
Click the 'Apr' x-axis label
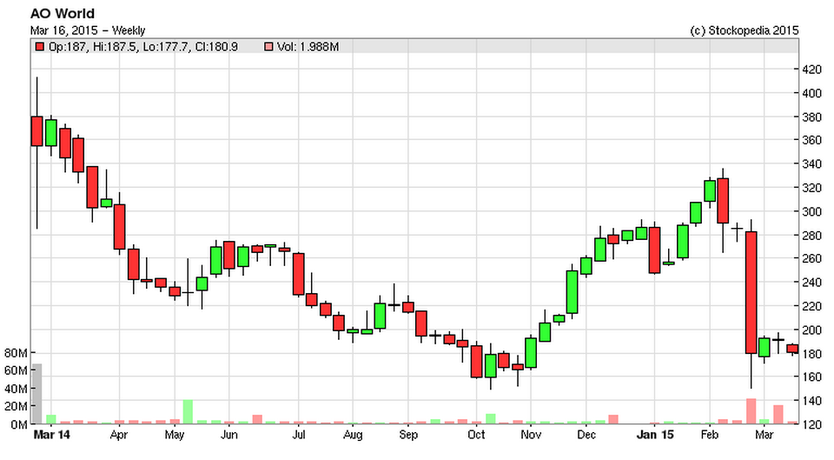(119, 435)
